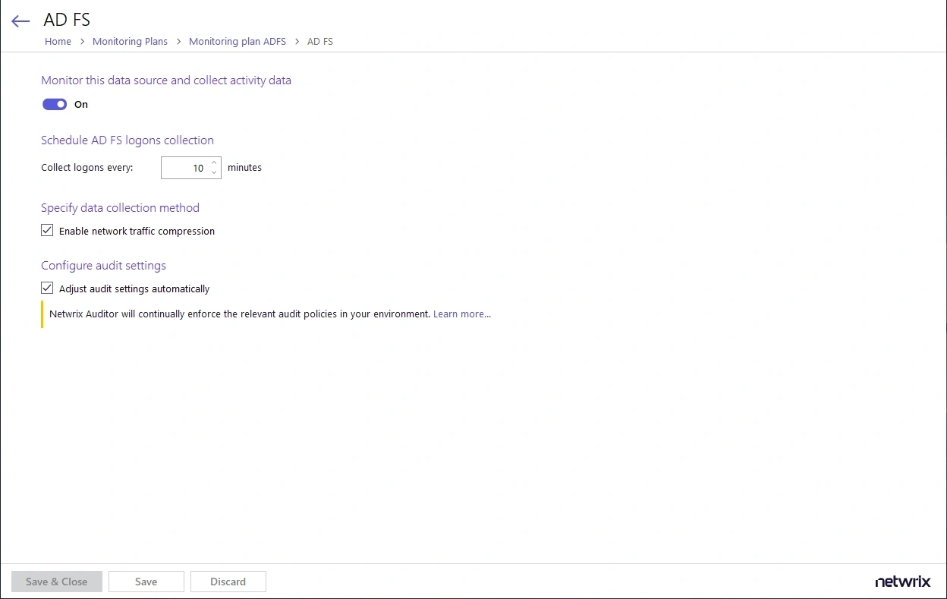The image size is (947, 599).
Task: Click the Save button
Action: pos(146,582)
